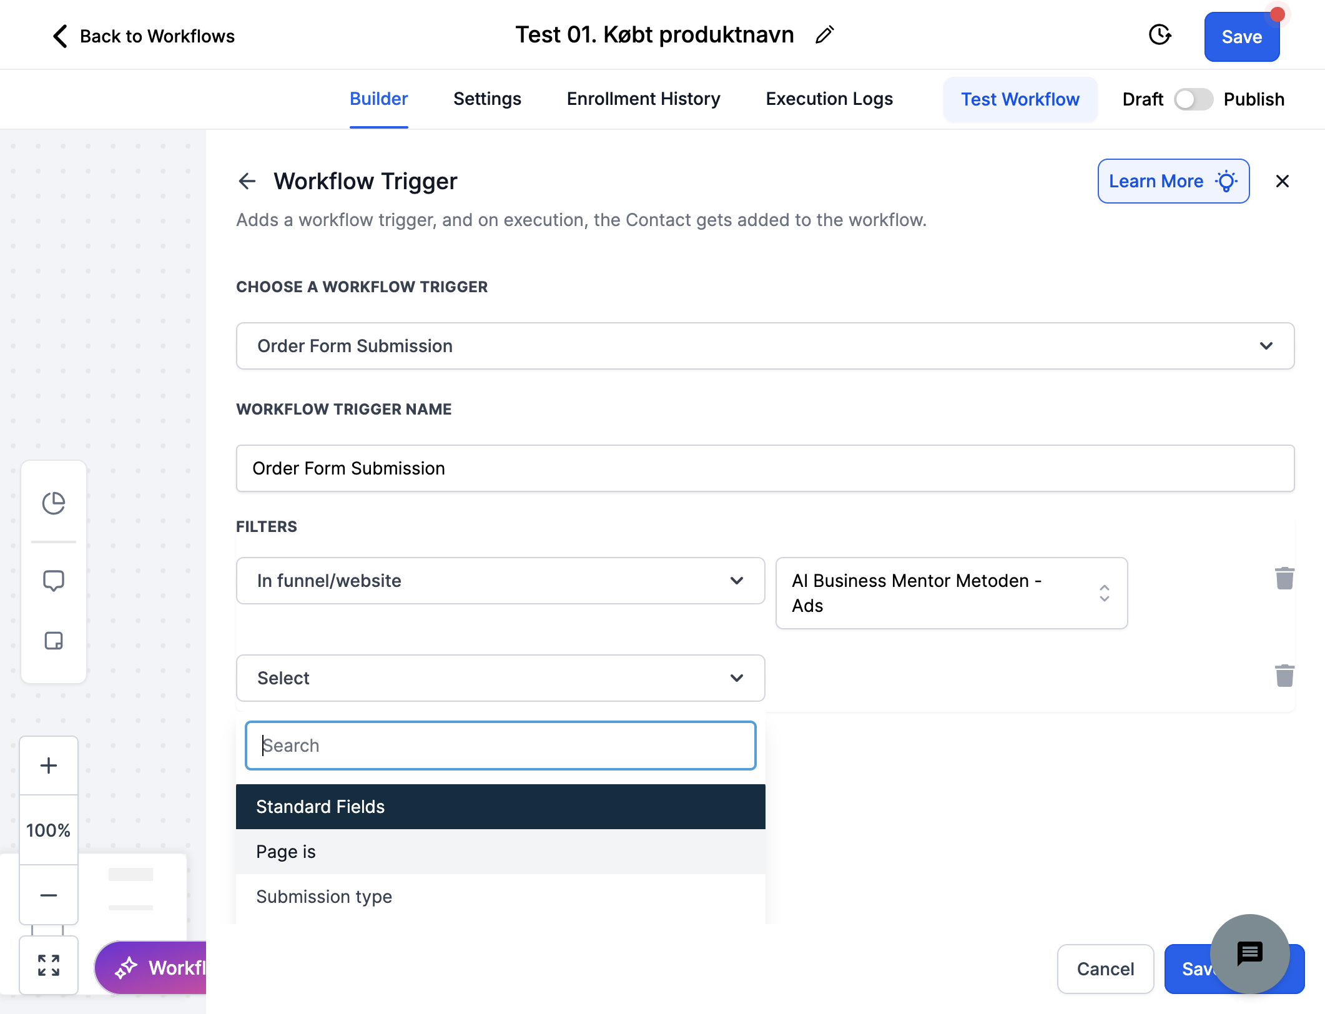
Task: Toggle the Draft/Publish switch
Action: (x=1193, y=99)
